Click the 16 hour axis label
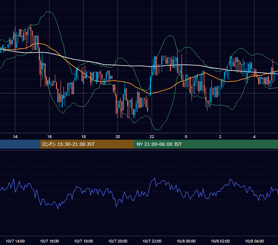278x245 pixels. pyautogui.click(x=49, y=137)
